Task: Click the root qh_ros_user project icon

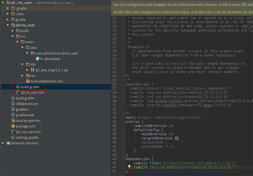Action: (8, 3)
